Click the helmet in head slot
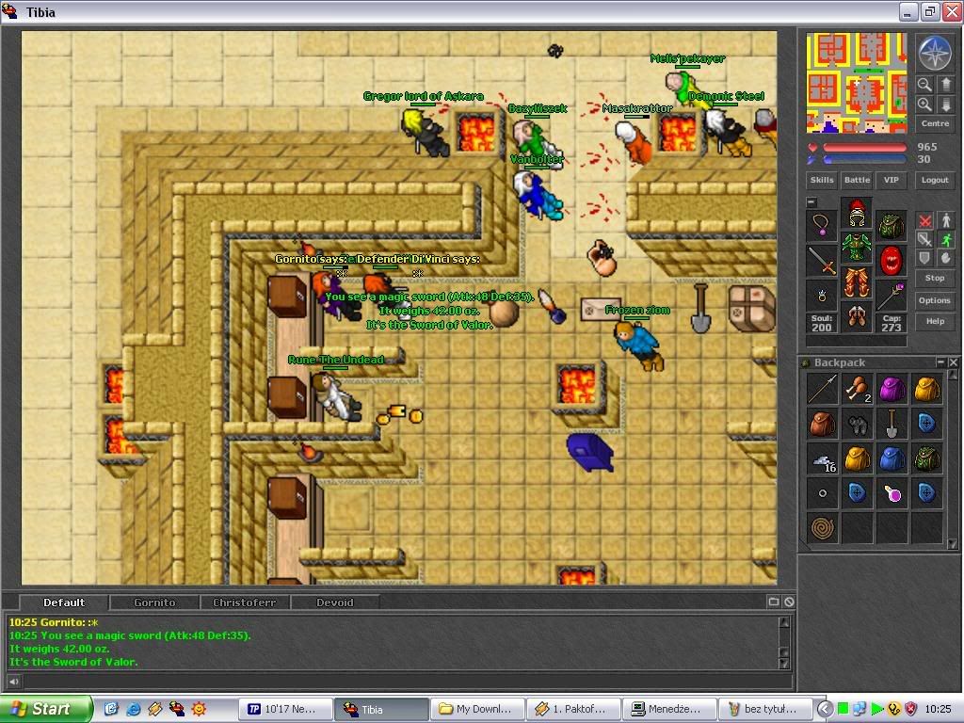This screenshot has height=723, width=964. coord(857,213)
